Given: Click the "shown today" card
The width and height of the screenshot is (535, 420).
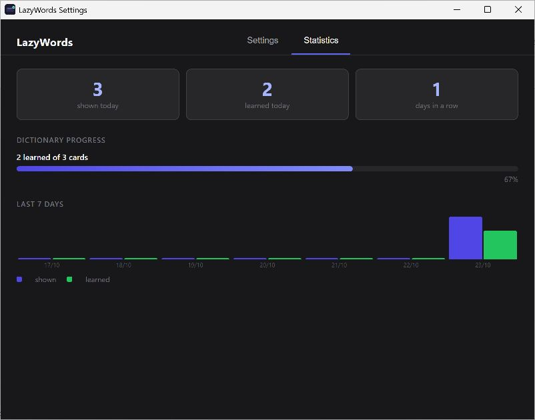Looking at the screenshot, I should click(x=98, y=95).
